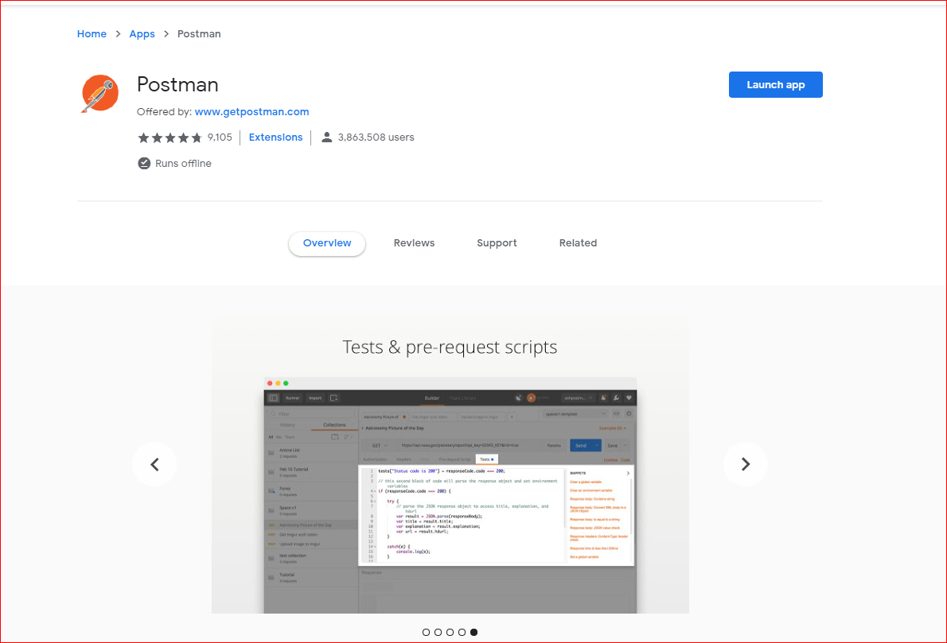Show the Related tab
This screenshot has height=643, width=947.
(x=578, y=243)
